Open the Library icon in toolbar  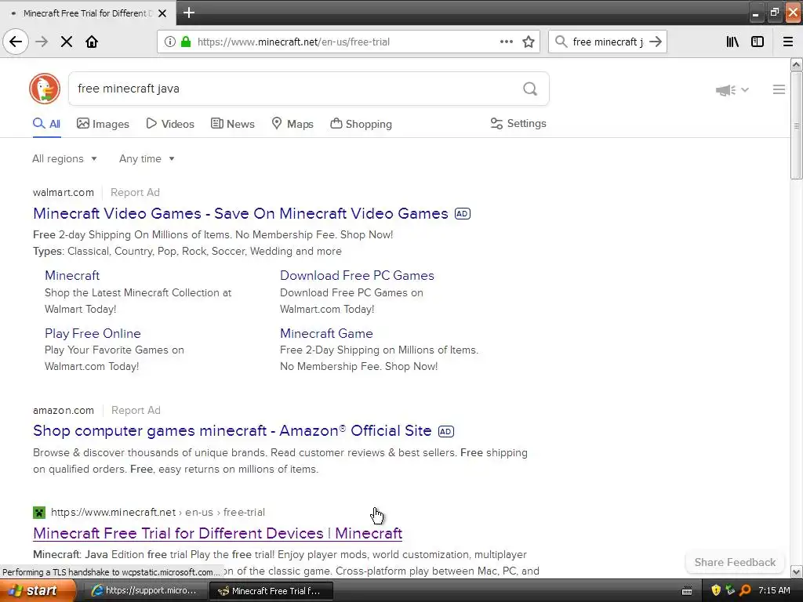click(732, 42)
